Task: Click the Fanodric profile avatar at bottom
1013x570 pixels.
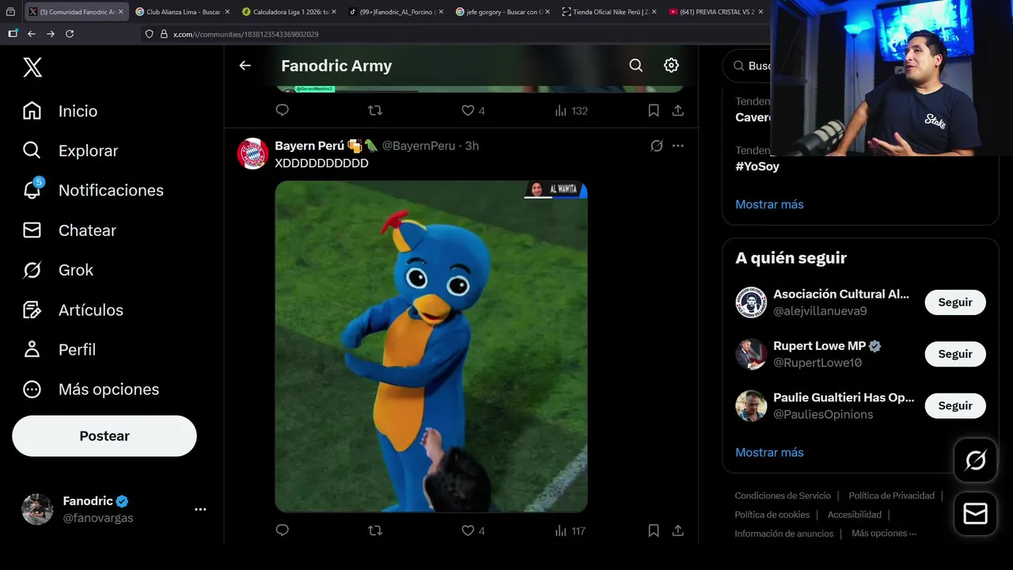Action: 37,509
